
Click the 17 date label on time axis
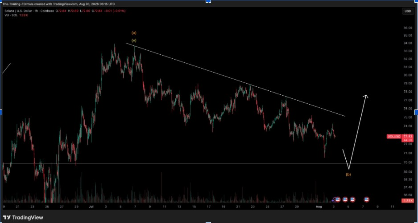tap(208, 207)
